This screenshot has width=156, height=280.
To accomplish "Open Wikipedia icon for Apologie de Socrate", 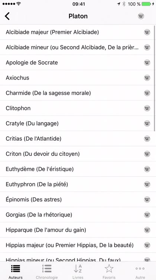I will click(147, 63).
